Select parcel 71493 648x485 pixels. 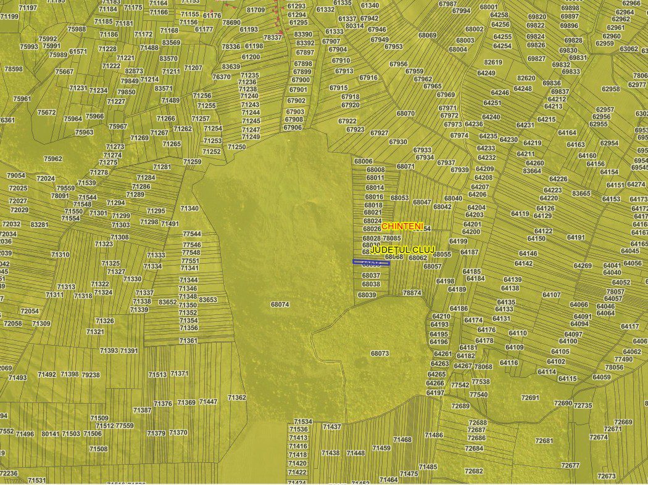[17, 378]
